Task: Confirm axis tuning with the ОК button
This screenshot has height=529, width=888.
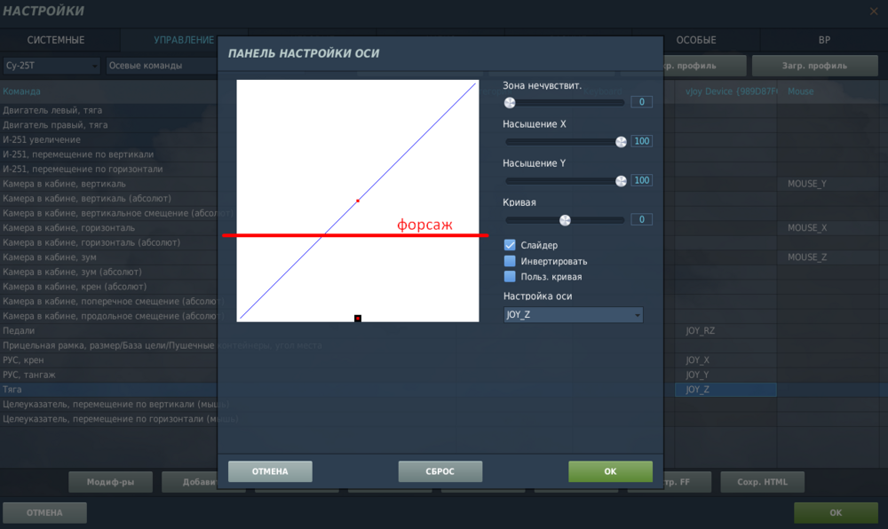Action: point(610,471)
